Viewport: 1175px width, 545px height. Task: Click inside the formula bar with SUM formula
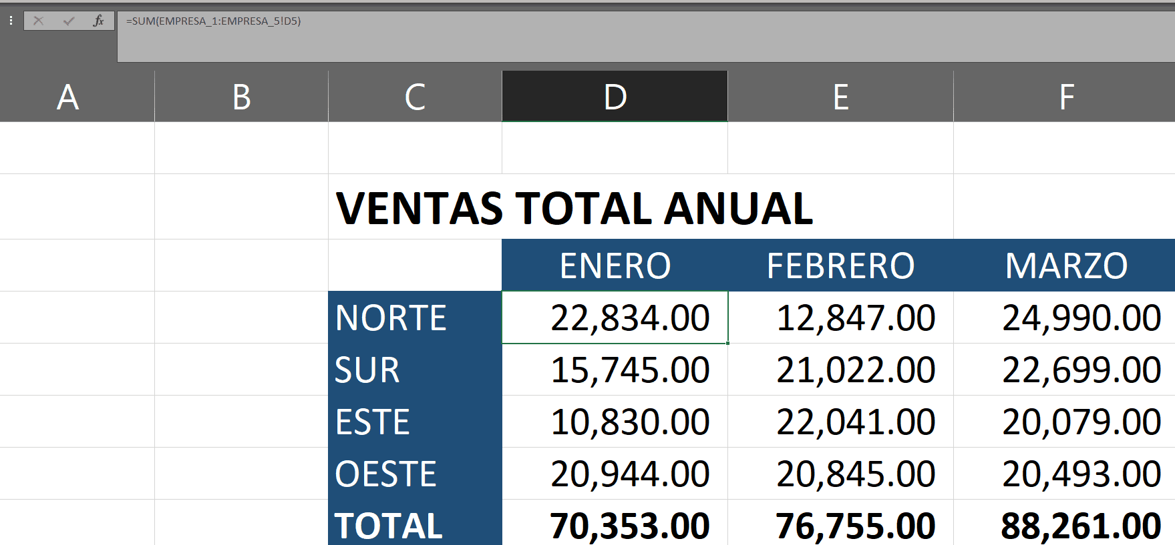(646, 37)
